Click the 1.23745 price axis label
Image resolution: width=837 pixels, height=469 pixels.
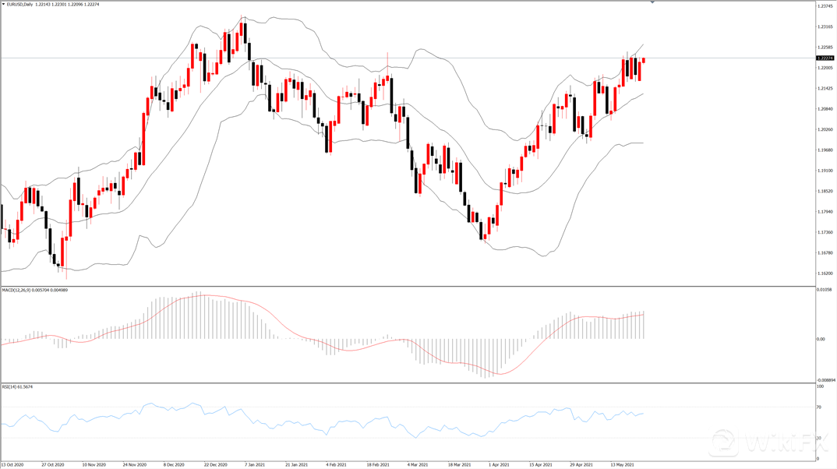pos(825,6)
